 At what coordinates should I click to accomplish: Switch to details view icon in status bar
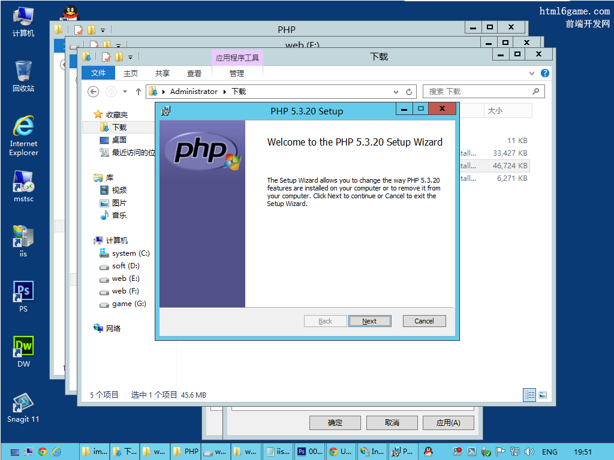529,395
